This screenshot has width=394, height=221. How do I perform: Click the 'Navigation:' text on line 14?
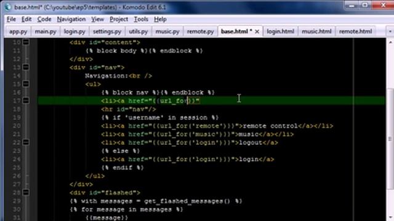(x=107, y=76)
